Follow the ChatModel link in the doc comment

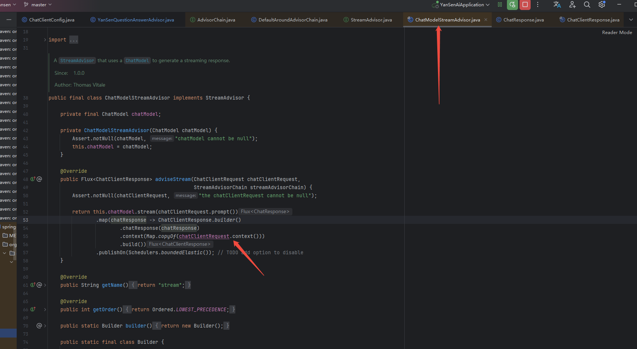pyautogui.click(x=137, y=61)
